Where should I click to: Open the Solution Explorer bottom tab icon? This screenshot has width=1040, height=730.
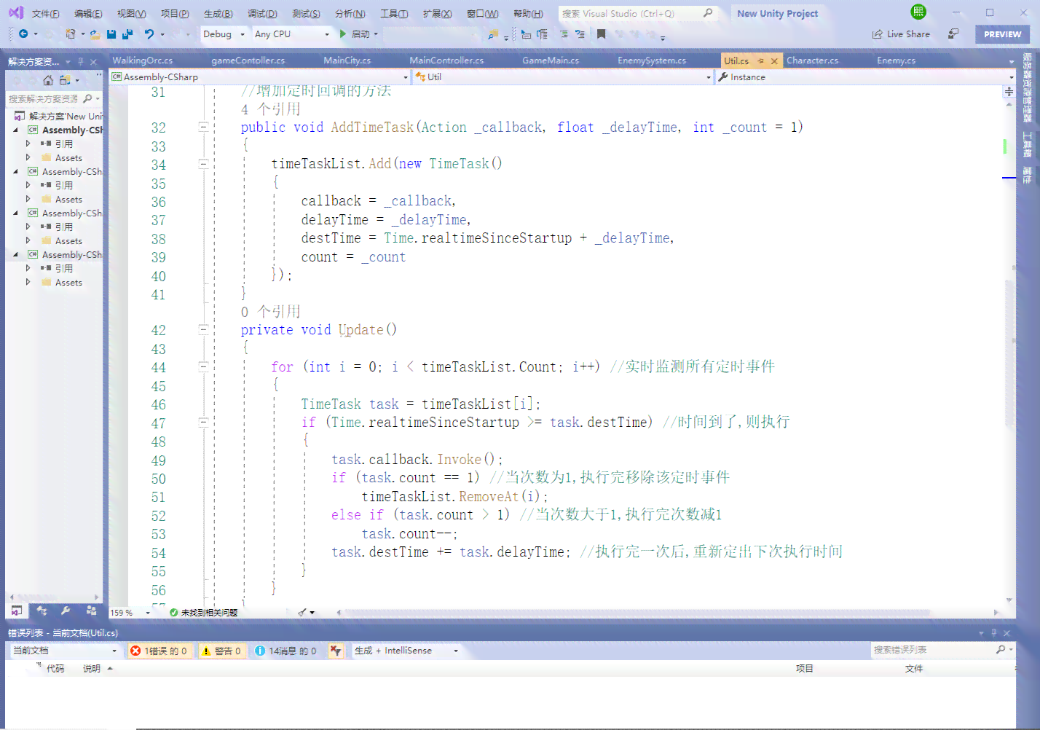[17, 611]
